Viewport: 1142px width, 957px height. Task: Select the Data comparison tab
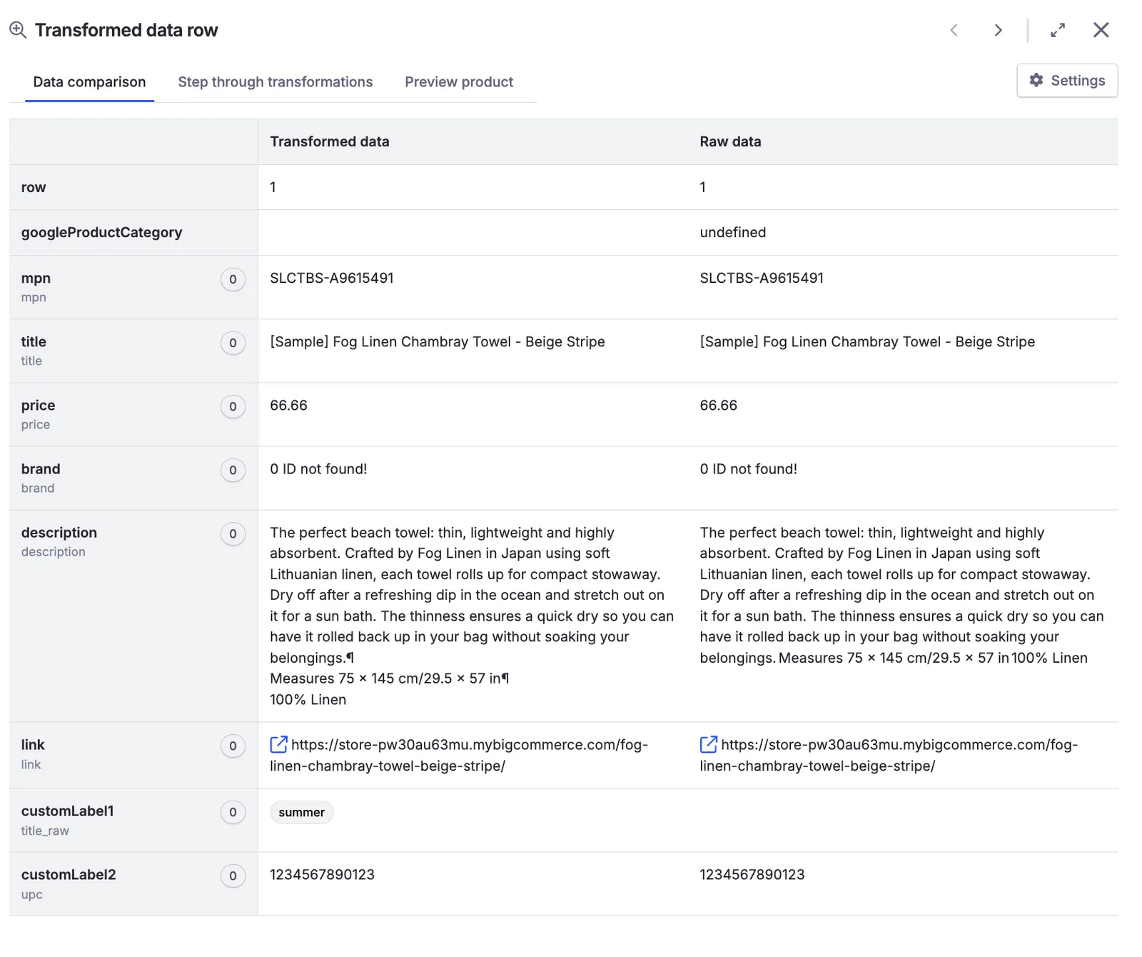[x=89, y=82]
